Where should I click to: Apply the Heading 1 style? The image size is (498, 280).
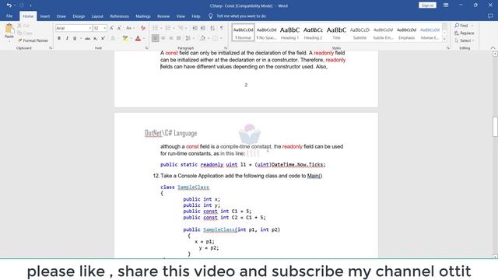coord(289,33)
